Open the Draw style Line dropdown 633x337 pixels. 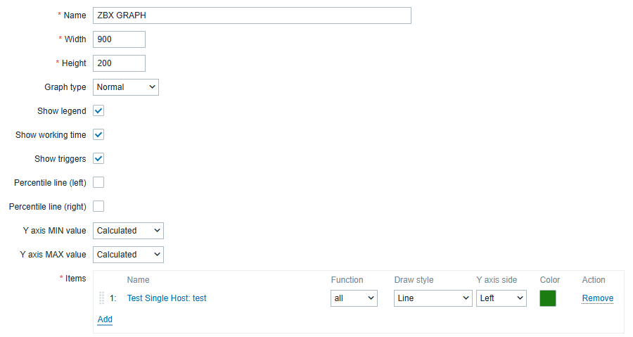tap(433, 298)
